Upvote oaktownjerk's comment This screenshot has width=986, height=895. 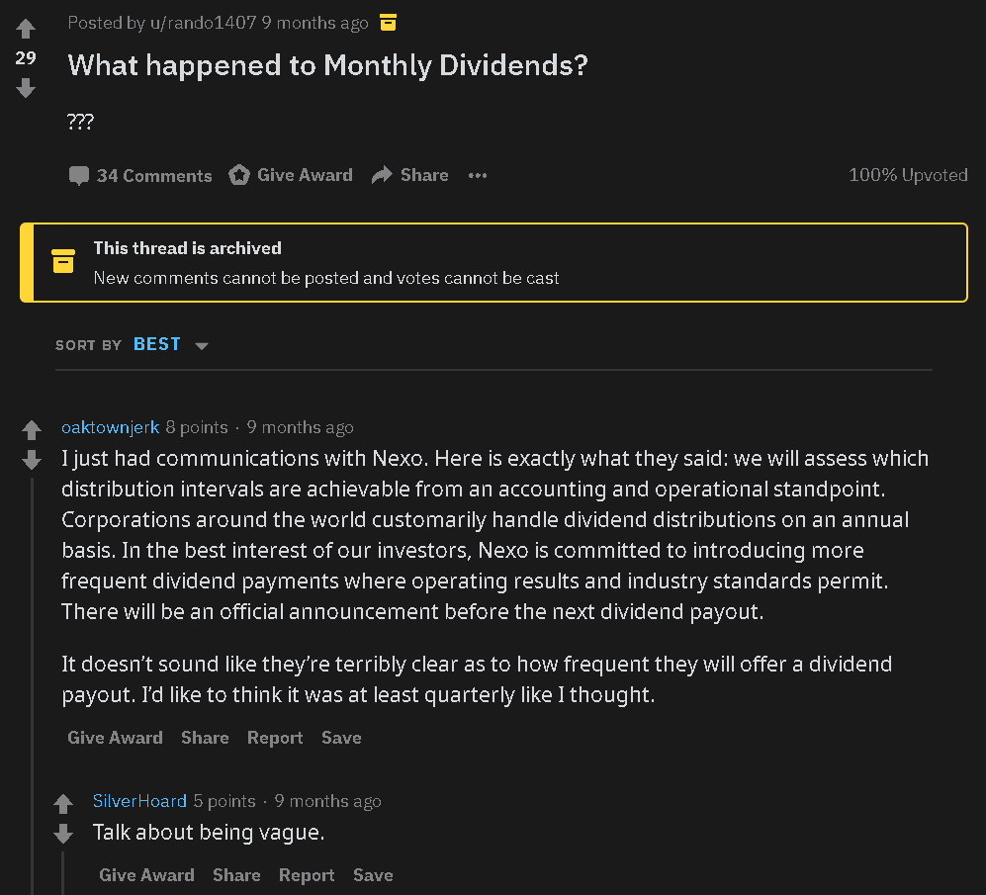32,429
